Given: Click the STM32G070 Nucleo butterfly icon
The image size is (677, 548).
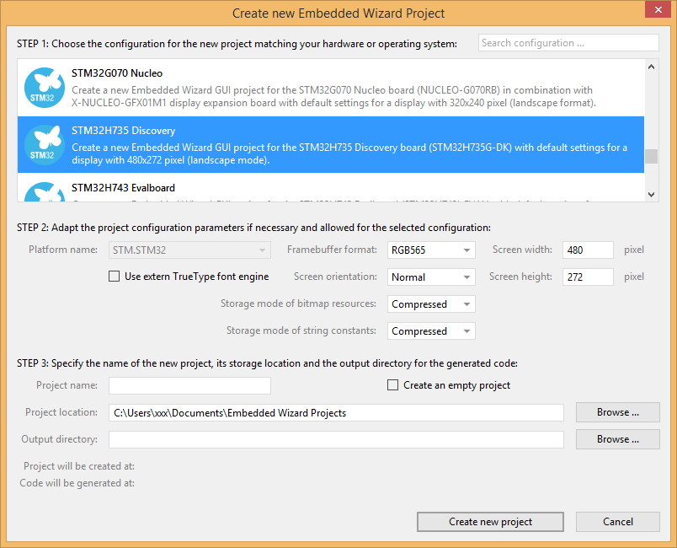Looking at the screenshot, I should (45, 87).
